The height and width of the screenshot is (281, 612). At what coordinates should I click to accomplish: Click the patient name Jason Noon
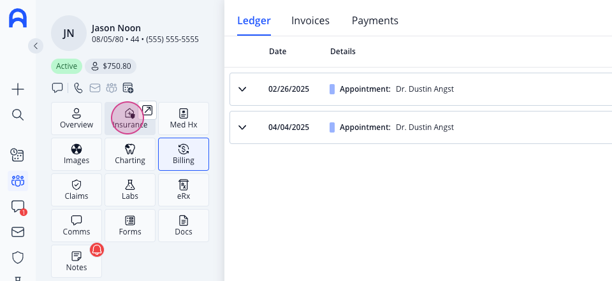(x=116, y=28)
